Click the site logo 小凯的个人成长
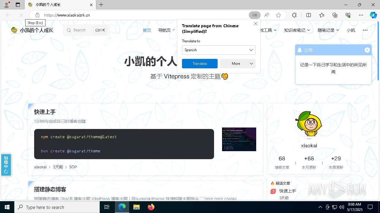This screenshot has width=380, height=213. tap(32, 30)
